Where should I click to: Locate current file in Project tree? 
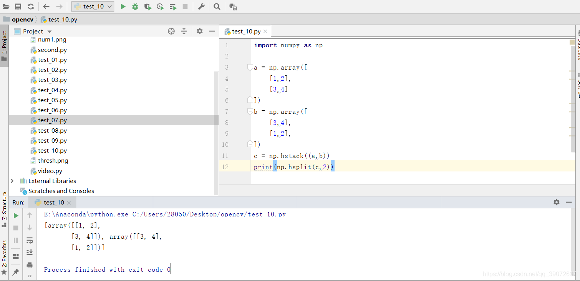click(x=171, y=31)
